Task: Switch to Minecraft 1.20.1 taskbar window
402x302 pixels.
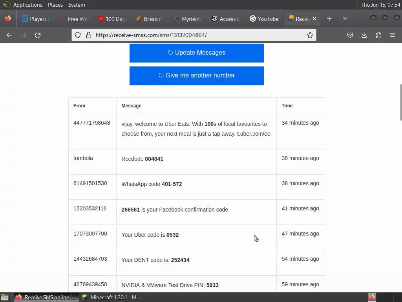Action: [111, 297]
